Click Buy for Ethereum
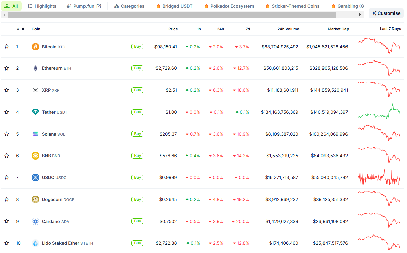 (137, 68)
